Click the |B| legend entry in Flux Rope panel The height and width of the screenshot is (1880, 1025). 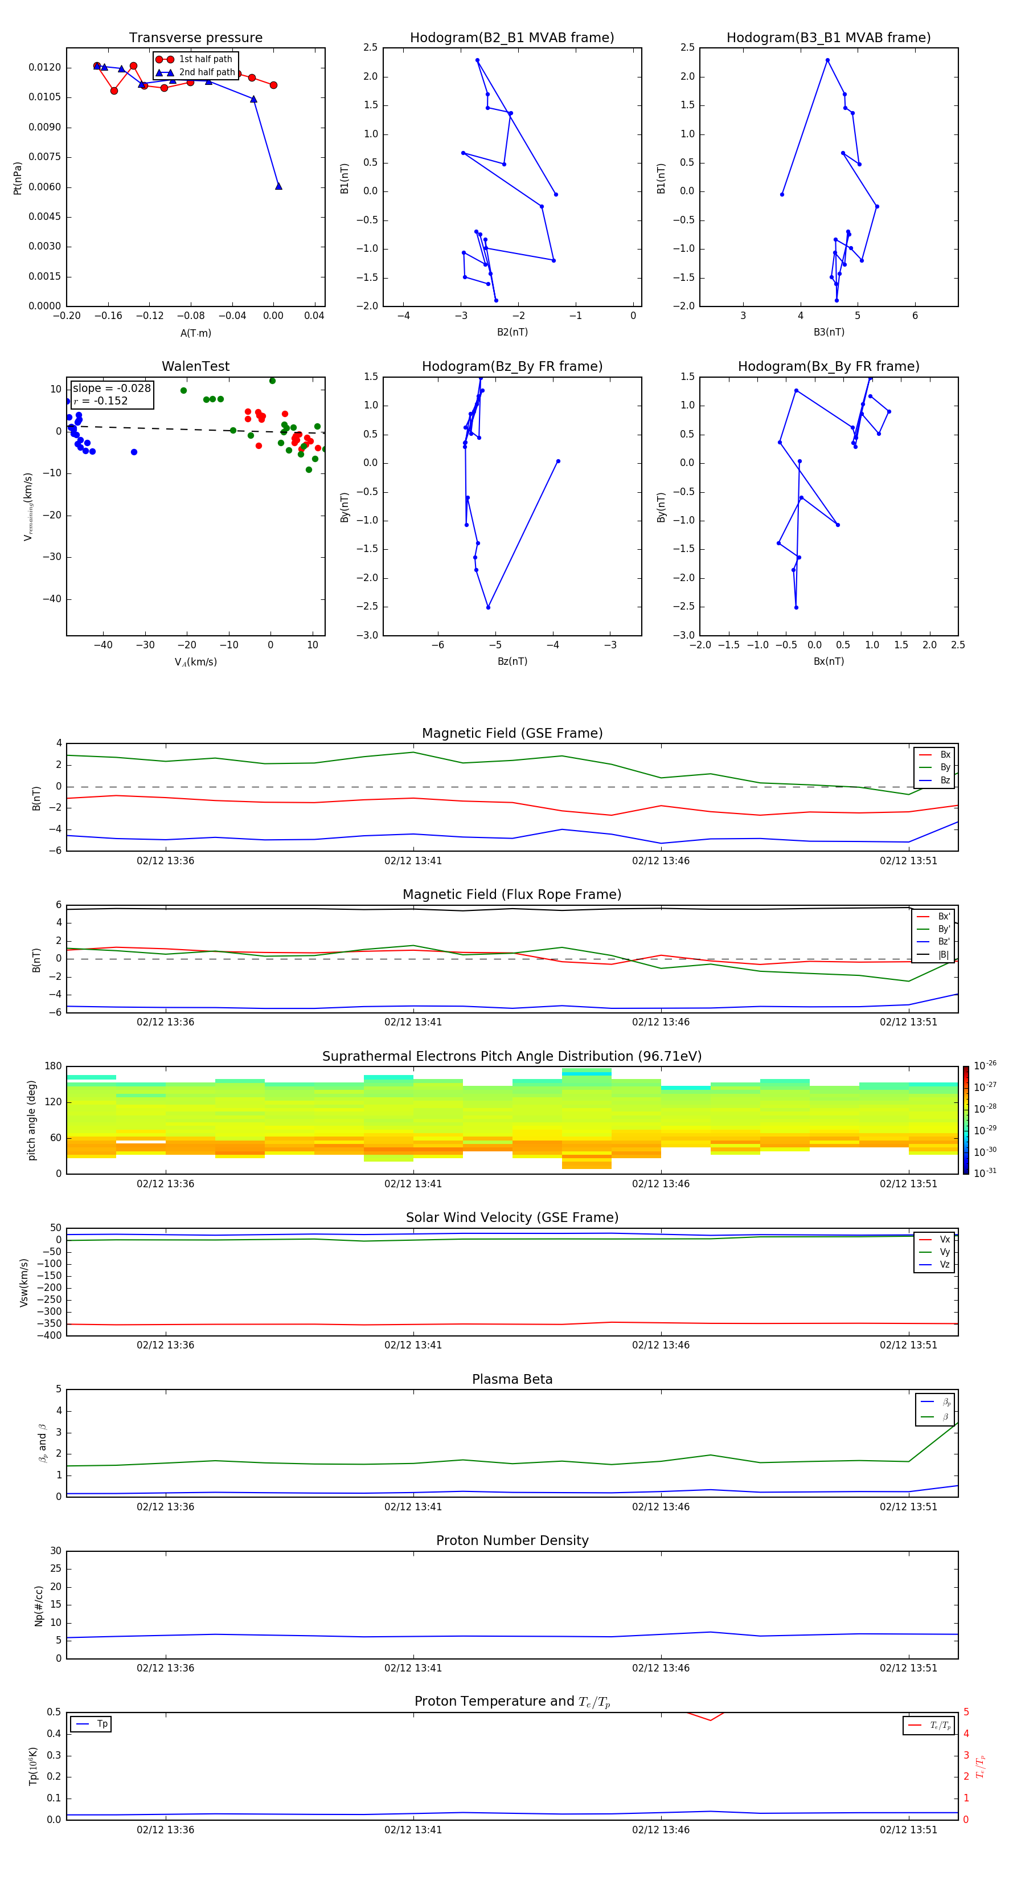click(x=933, y=955)
